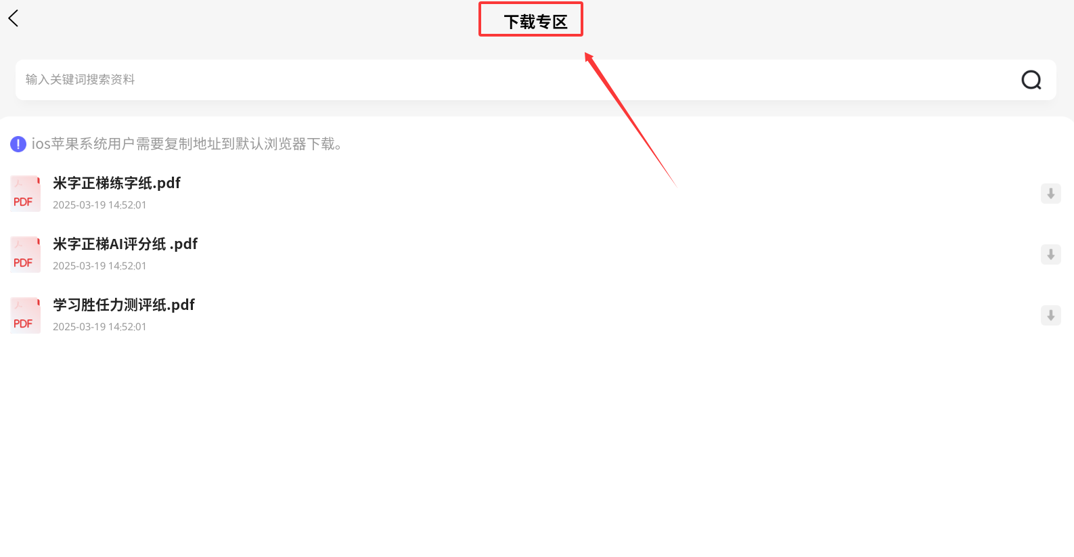Click the empty area below the file list

537,447
